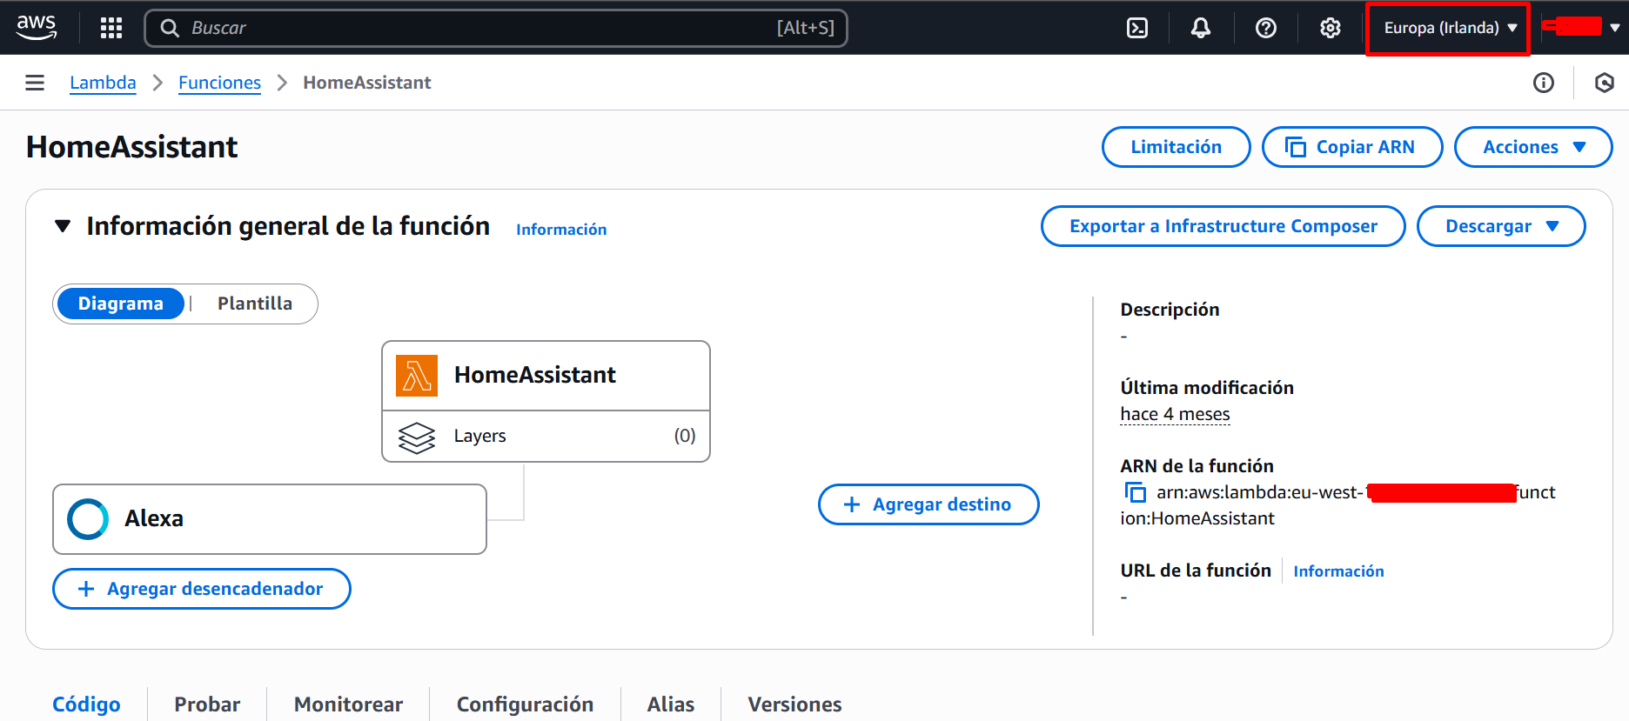The height and width of the screenshot is (721, 1629).
Task: Go to Lambda breadcrumb link
Action: pyautogui.click(x=103, y=83)
